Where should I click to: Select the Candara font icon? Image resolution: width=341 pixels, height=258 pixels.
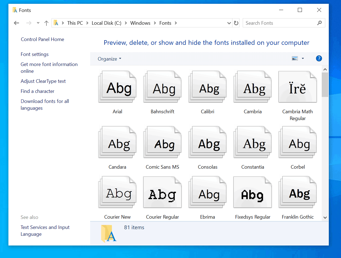pyautogui.click(x=117, y=142)
